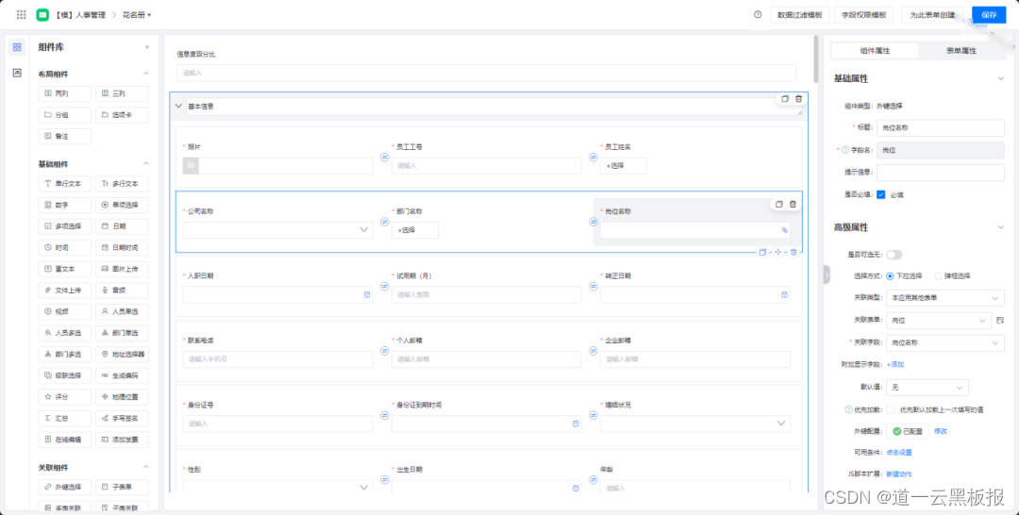Image resolution: width=1019 pixels, height=515 pixels.
Task: Add a 三列 layout component
Action: coord(122,93)
